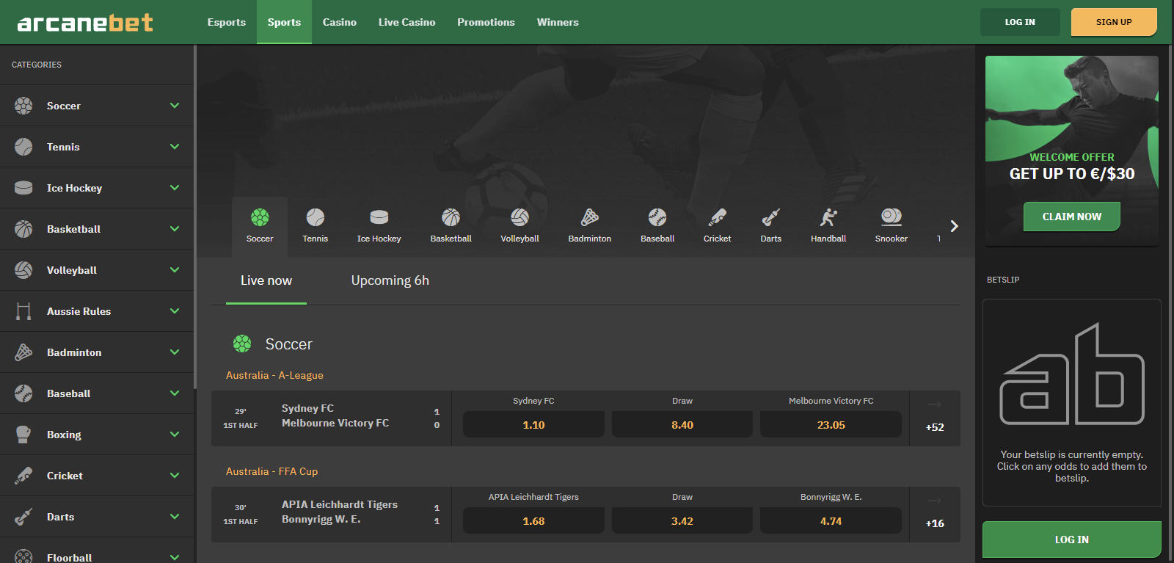The height and width of the screenshot is (563, 1174).
Task: Expand the Ice Hockey category chevron
Action: tap(175, 188)
